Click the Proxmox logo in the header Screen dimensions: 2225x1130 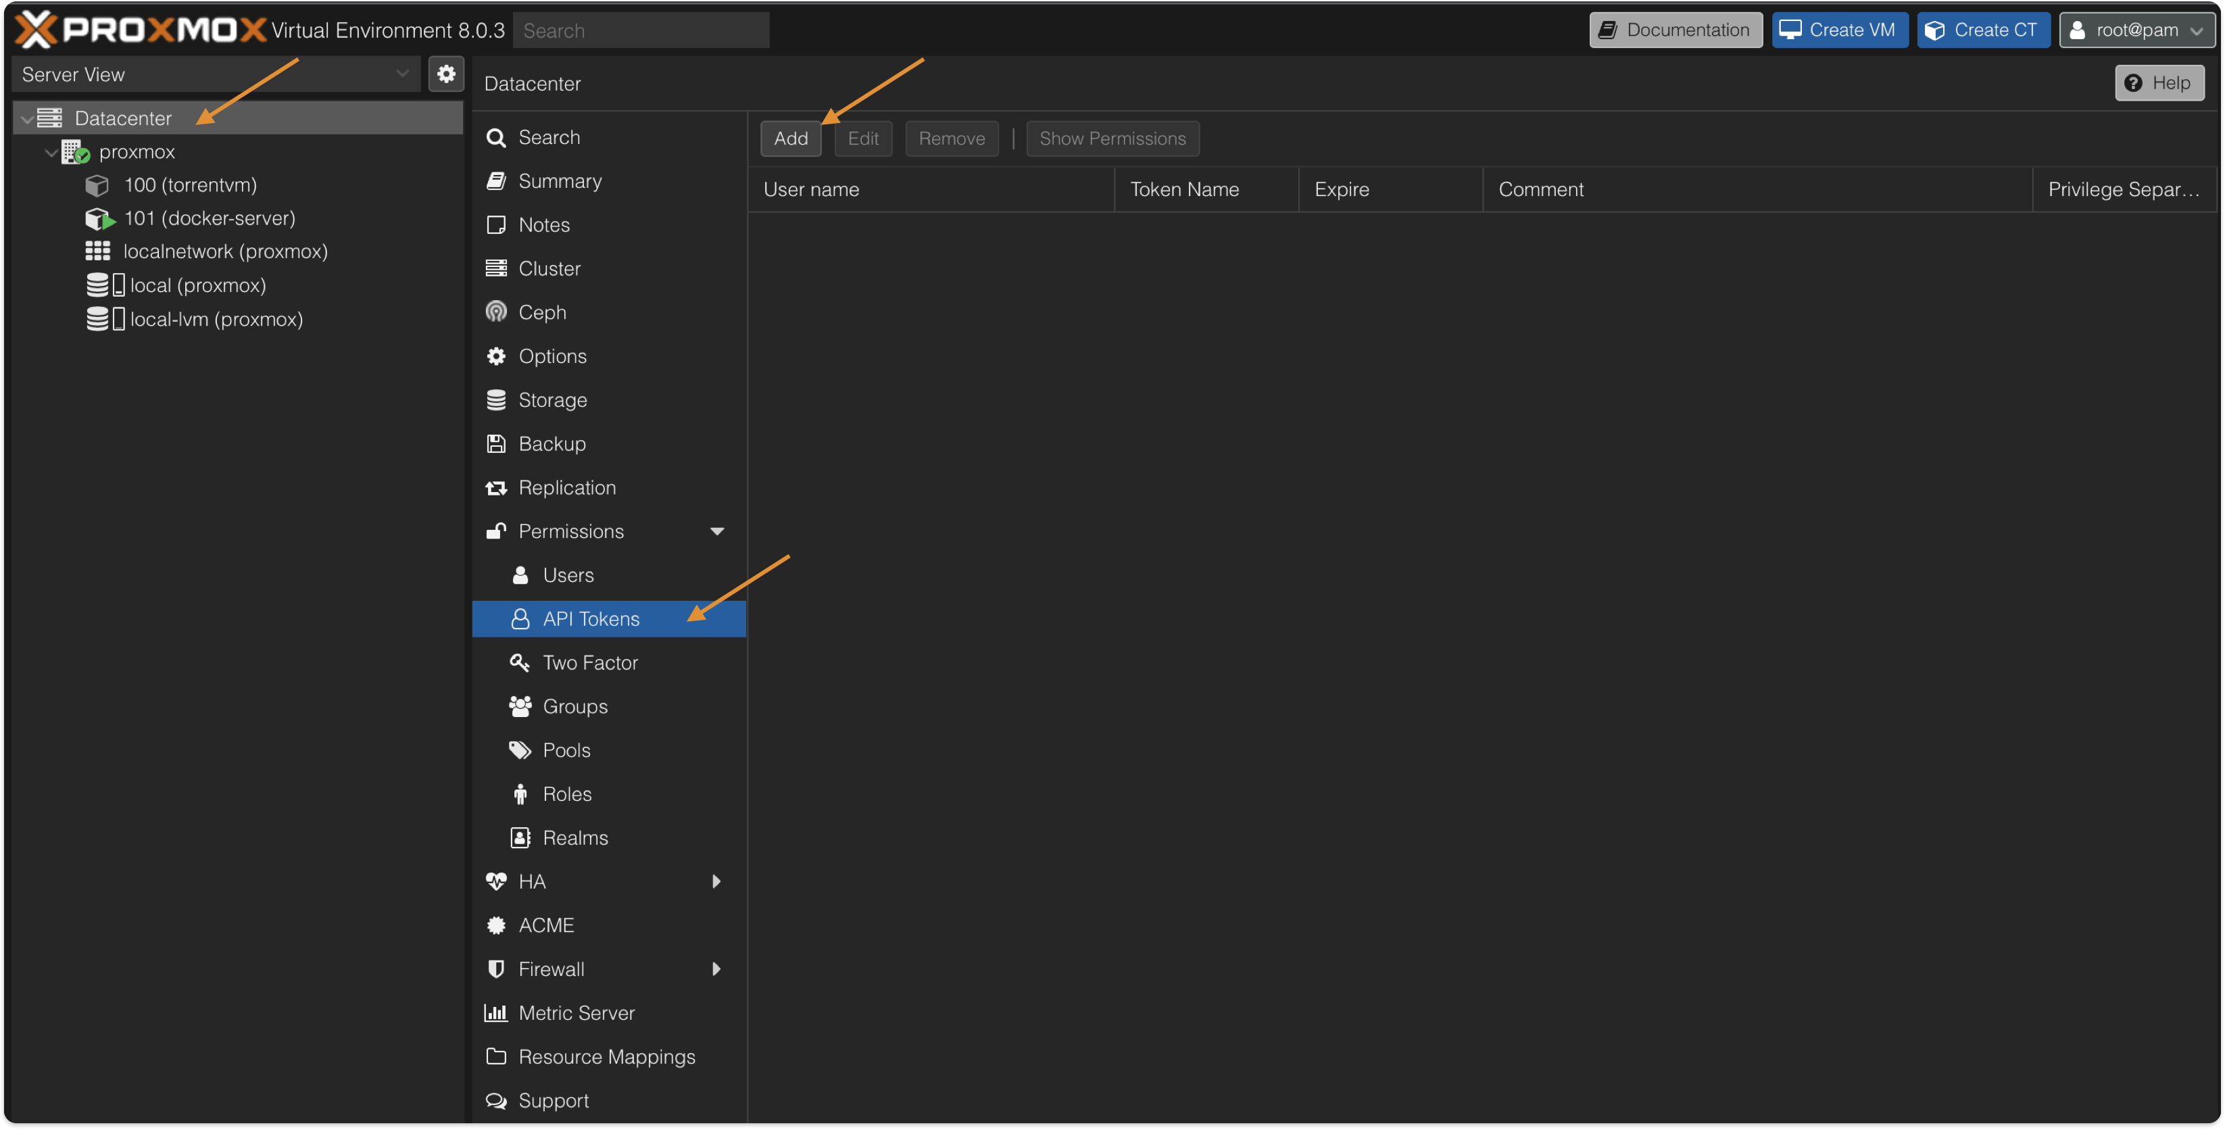coord(140,30)
